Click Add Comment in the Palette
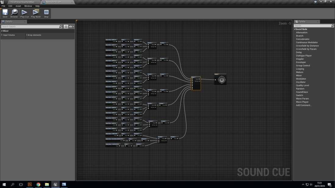The height and width of the screenshot is (188, 335). pos(304,105)
